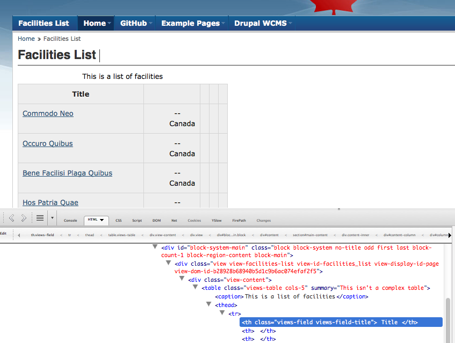Viewport: 455px width, 343px height.
Task: Open the DOM panel
Action: pyautogui.click(x=156, y=220)
